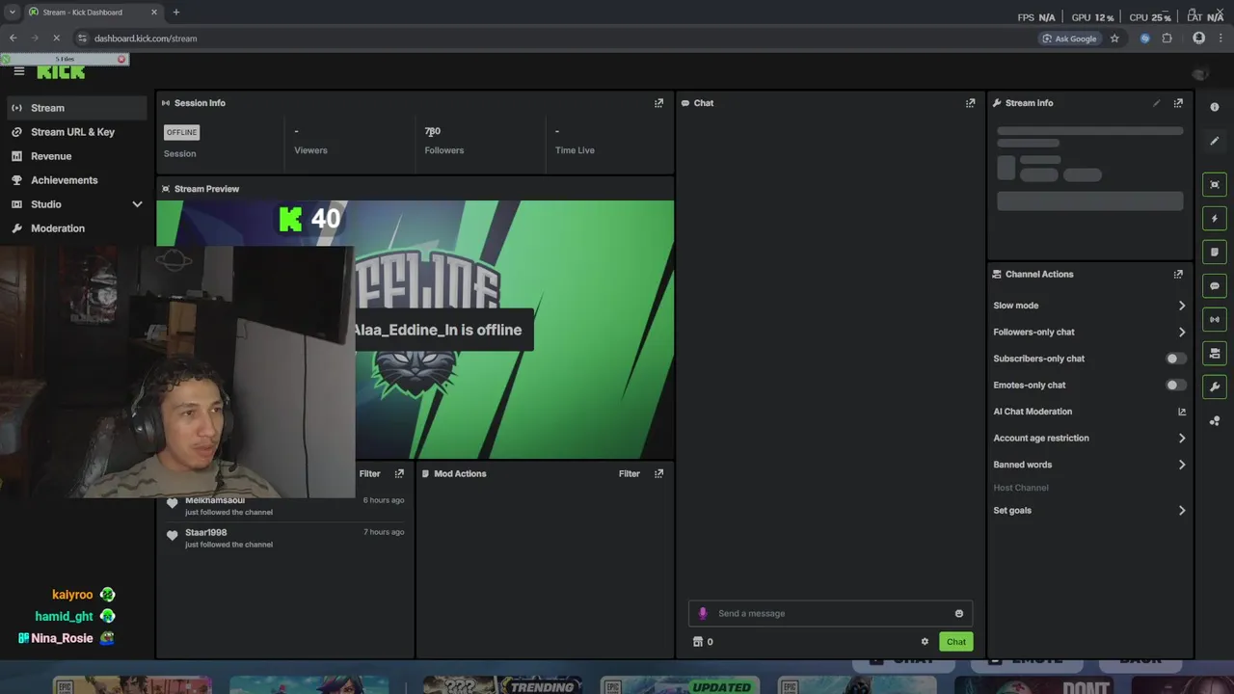This screenshot has width=1234, height=694.
Task: Pop out the Session Info panel
Action: pos(658,103)
